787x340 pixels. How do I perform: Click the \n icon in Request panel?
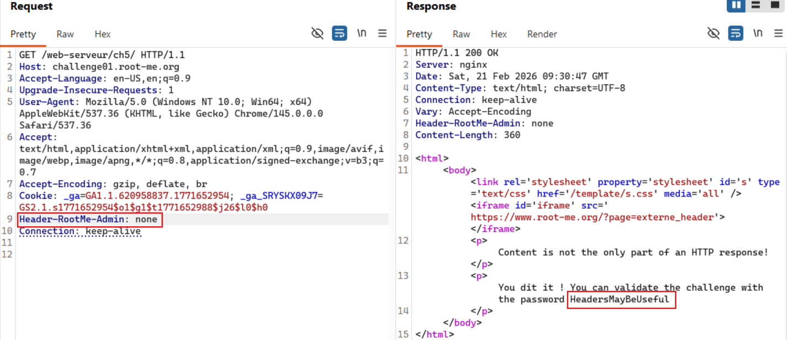tap(361, 34)
